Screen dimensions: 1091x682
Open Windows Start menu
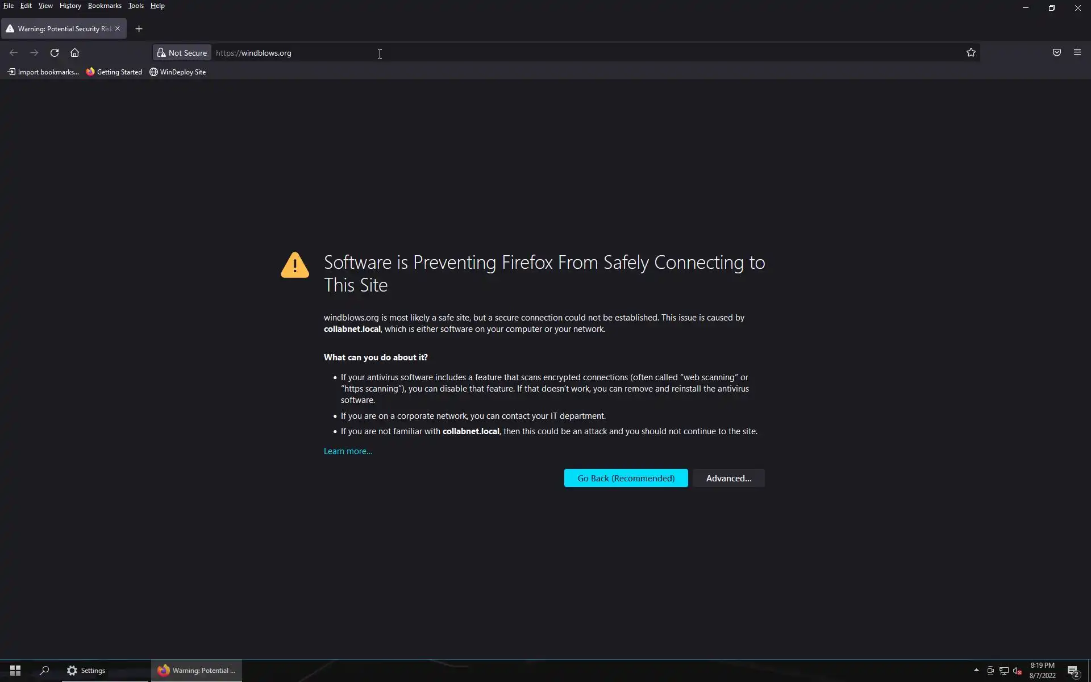coord(15,671)
